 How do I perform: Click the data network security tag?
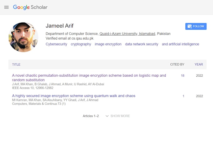pos(142,44)
